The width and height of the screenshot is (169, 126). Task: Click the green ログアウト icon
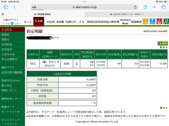tap(166, 21)
